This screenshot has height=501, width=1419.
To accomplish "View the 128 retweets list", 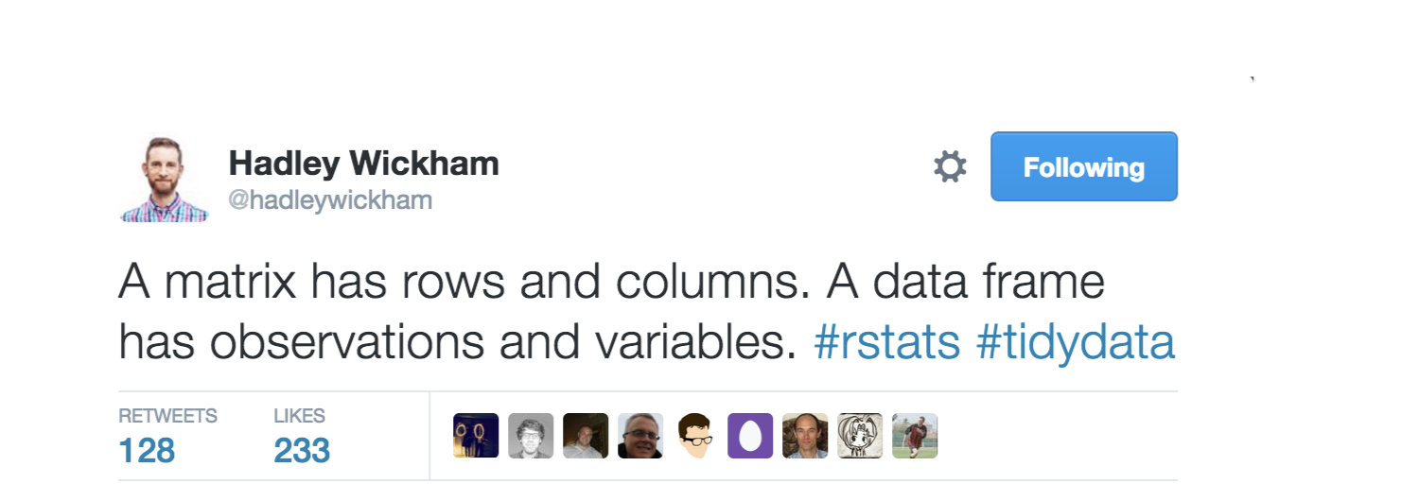I will coord(167,437).
